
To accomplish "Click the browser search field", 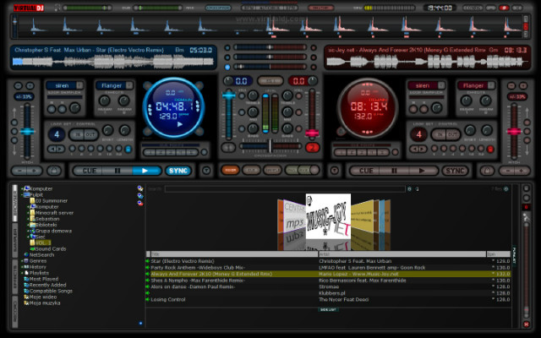I will point(285,189).
